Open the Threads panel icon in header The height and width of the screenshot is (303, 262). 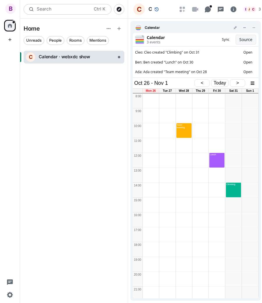click(220, 9)
